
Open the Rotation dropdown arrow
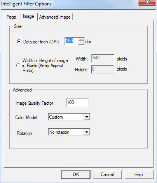coord(87,132)
